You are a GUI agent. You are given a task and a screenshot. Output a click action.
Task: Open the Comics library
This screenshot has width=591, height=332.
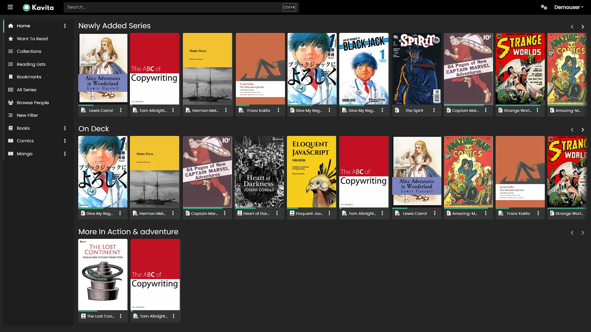(x=25, y=141)
